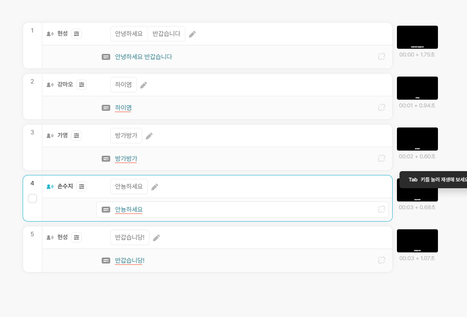Click the subtitle text 안농하세요 field
Image resolution: width=467 pixels, height=317 pixels.
coord(242,210)
